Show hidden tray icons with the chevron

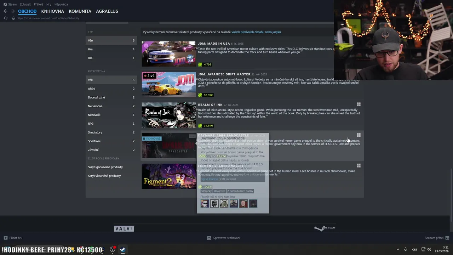398,249
